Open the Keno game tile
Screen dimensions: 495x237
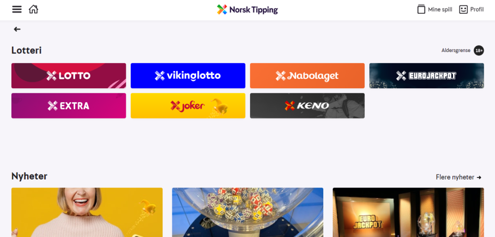pos(307,106)
